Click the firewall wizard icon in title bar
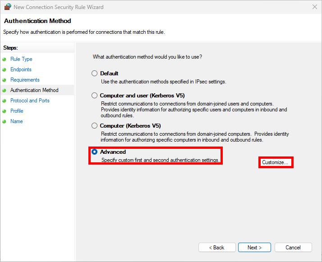This screenshot has height=262, width=322. coord(7,7)
